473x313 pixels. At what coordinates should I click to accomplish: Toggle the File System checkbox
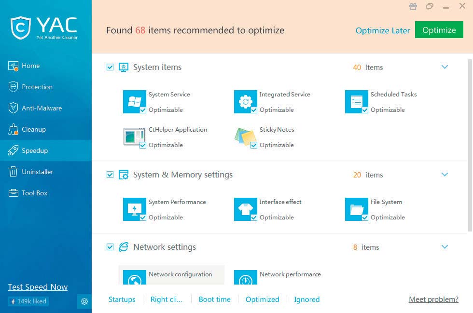tap(365, 218)
